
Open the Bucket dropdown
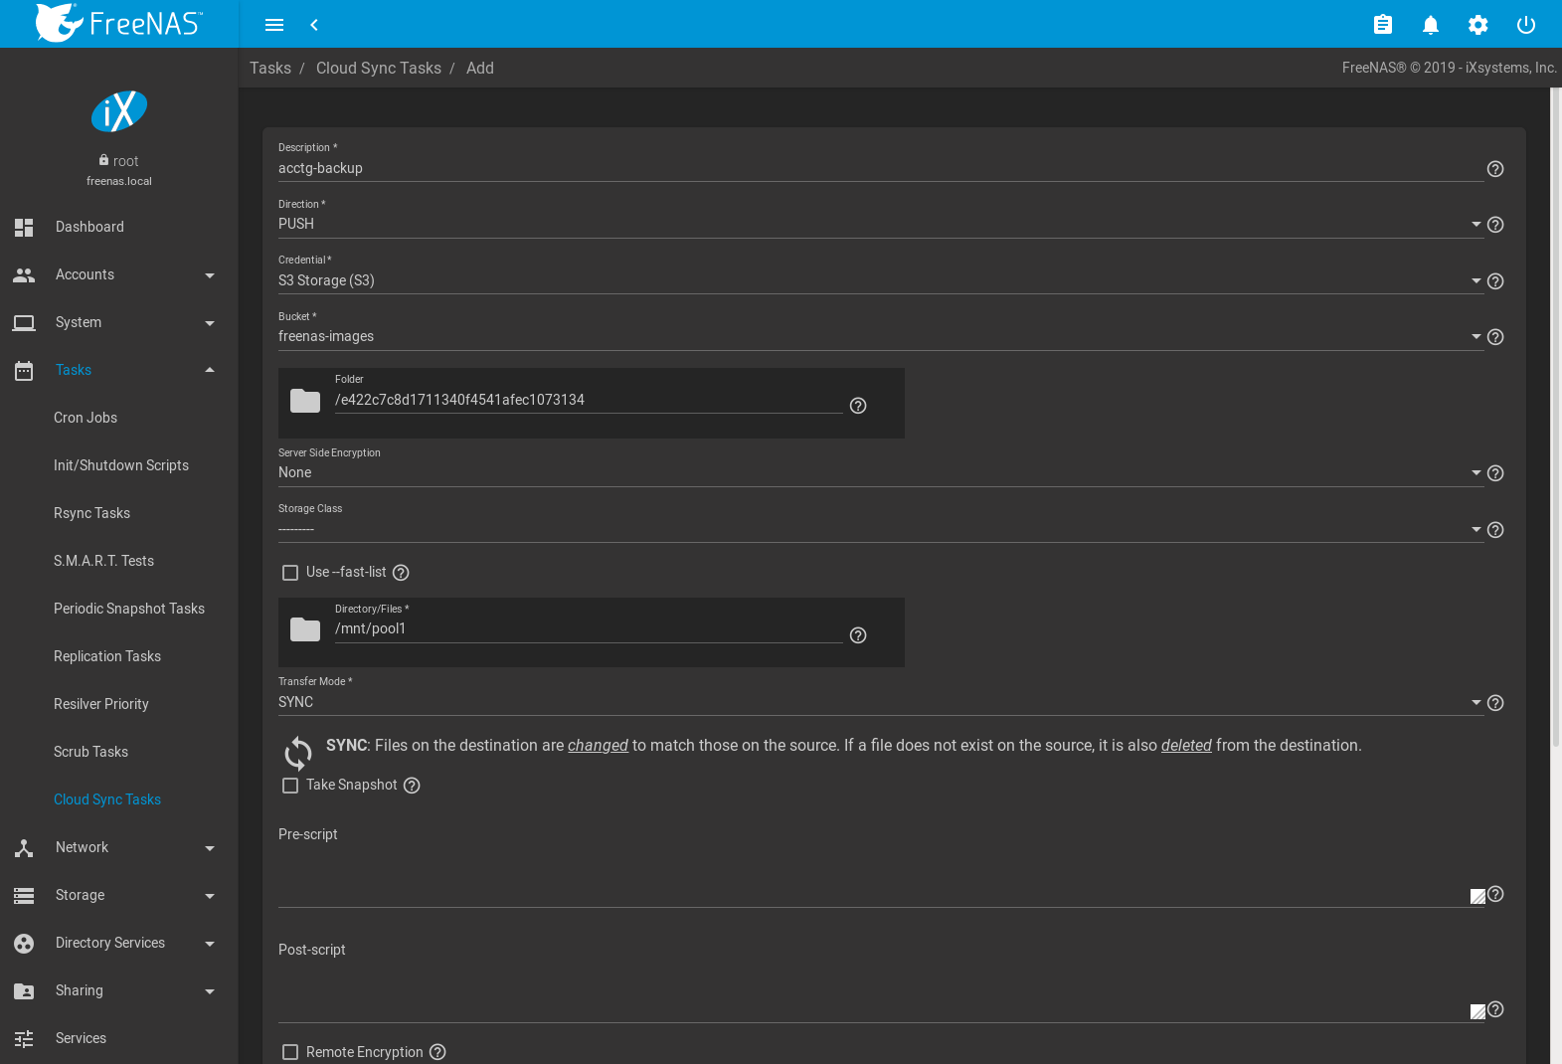pos(881,337)
